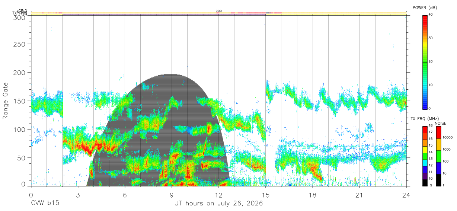
Task: Click the '100' range gate tick label
Action: (x=20, y=129)
